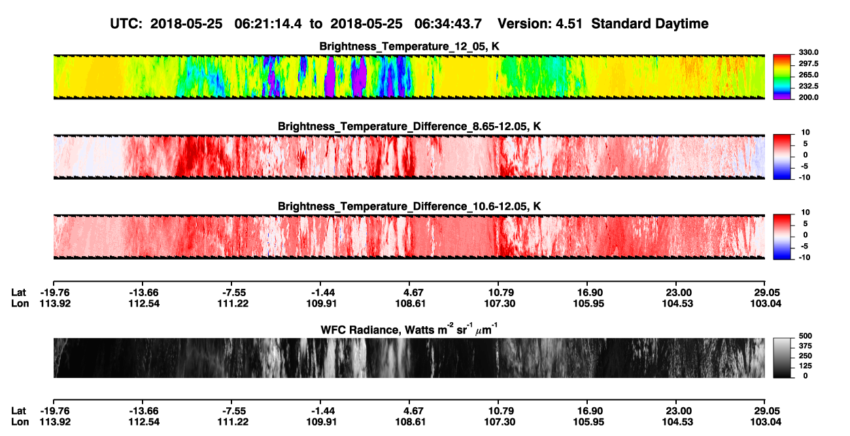The image size is (850, 436).
Task: Click the 'Brightness_Temperature_Difference_8.65-12.05, K' title
Action: pos(409,126)
